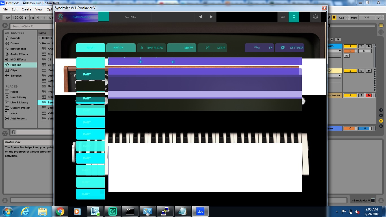Screen dimensions: 386x217
Task: Adjust the master blue cue volume slider
Action: [365, 128]
